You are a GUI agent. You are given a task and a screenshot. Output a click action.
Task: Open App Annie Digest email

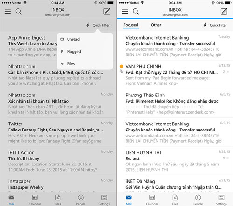[33, 46]
